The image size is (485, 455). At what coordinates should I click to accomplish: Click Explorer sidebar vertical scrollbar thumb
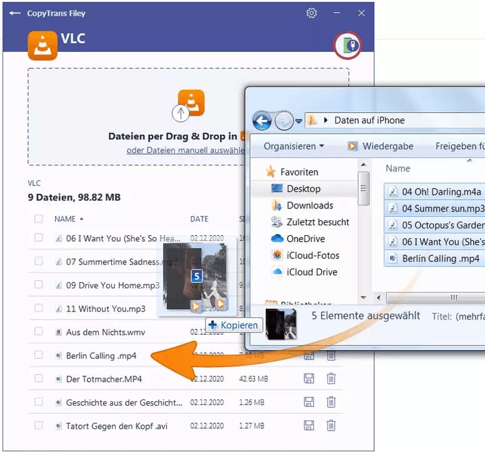364,188
